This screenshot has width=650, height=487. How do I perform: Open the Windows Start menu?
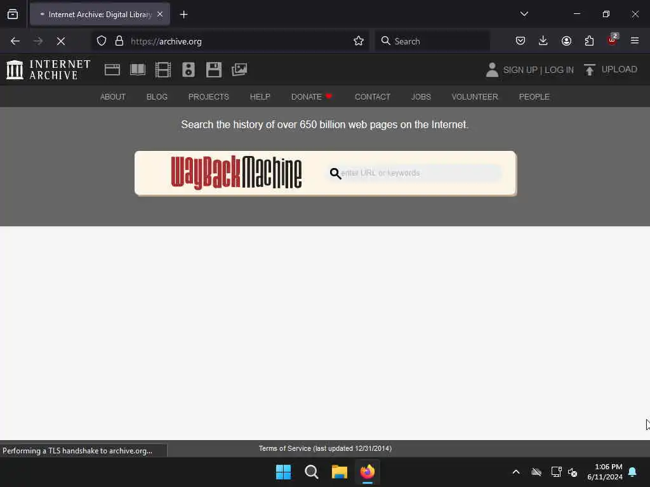[284, 472]
